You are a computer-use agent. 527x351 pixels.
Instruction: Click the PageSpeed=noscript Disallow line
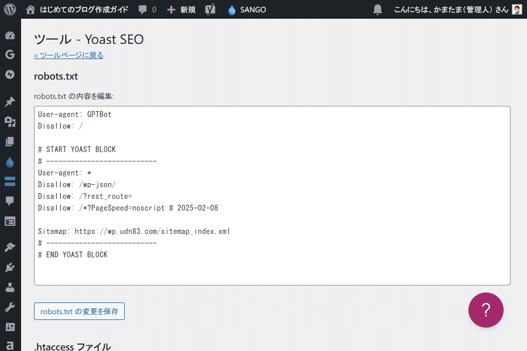tap(128, 208)
